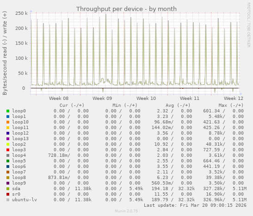Select the loop11 legend label
This screenshot has width=253, height=216.
coord(20,128)
